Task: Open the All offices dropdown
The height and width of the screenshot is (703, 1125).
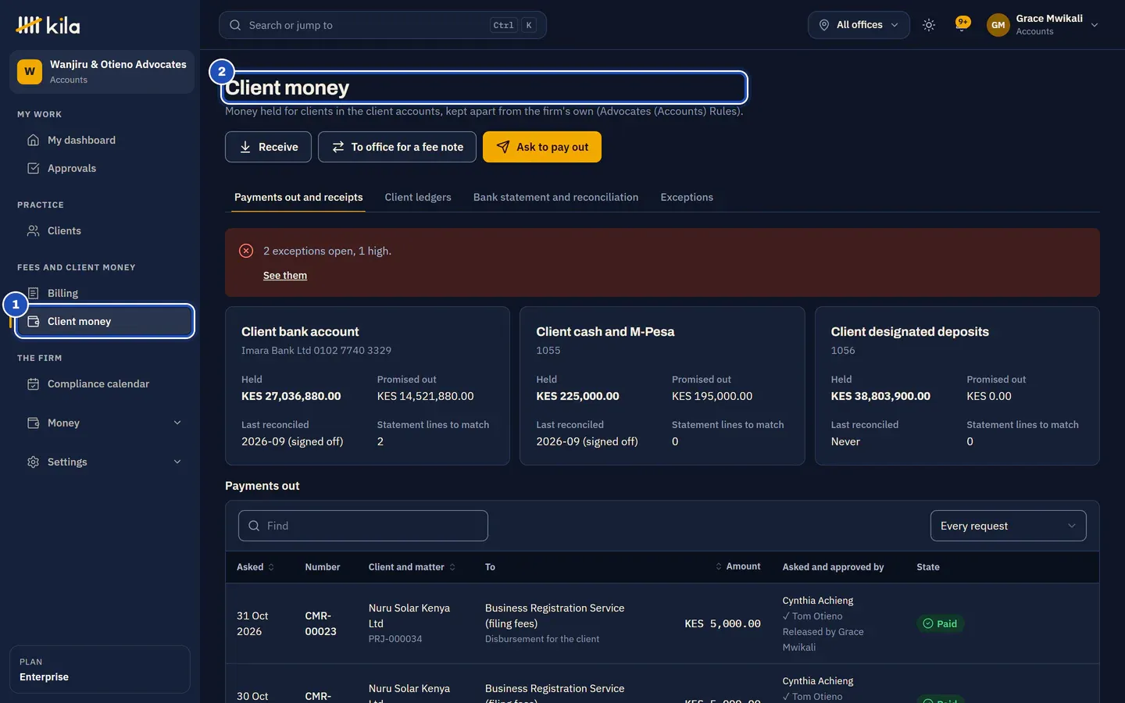Action: tap(859, 25)
